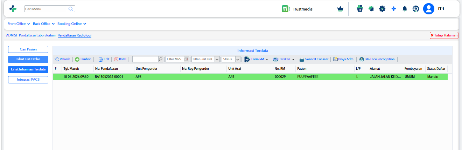Click the Pembayaran column header
Viewport: 462px width, 150px height.
(413, 69)
